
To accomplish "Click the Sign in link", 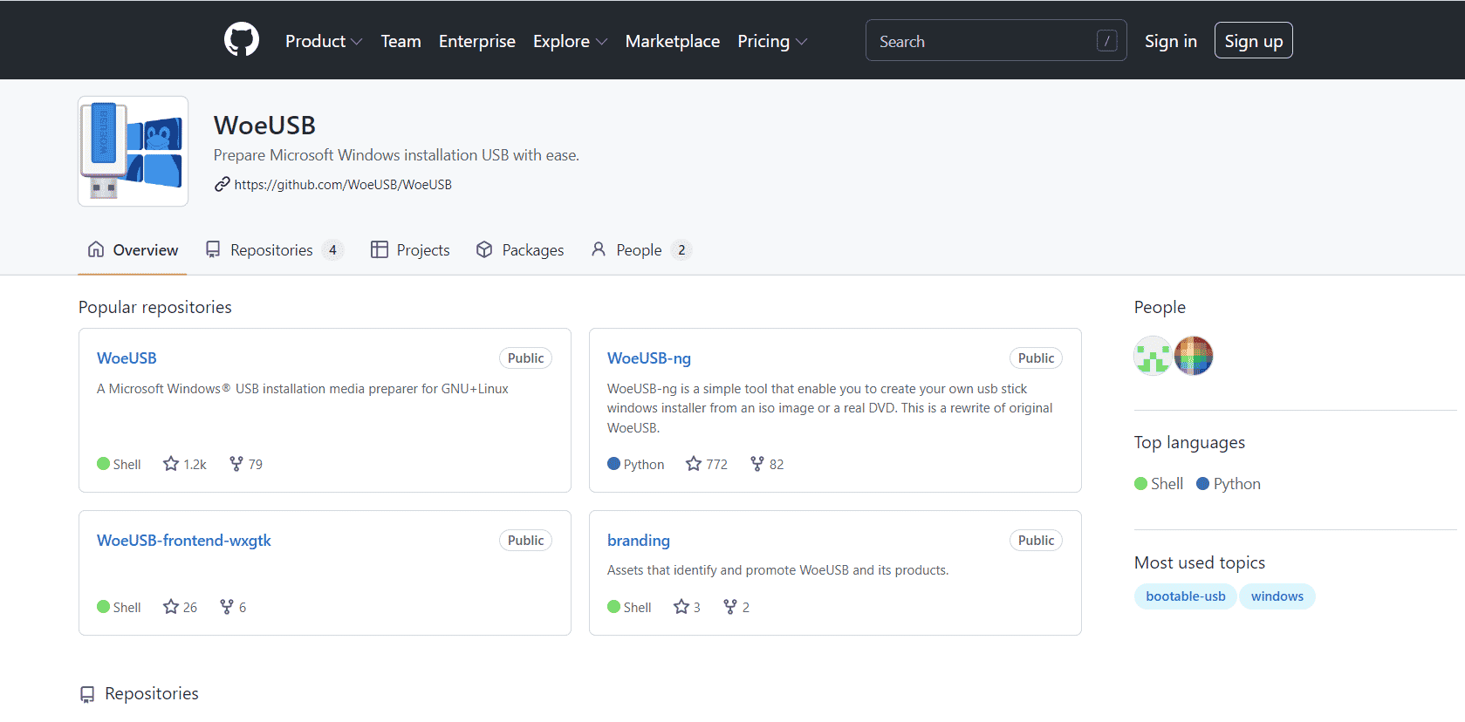I will coord(1171,41).
